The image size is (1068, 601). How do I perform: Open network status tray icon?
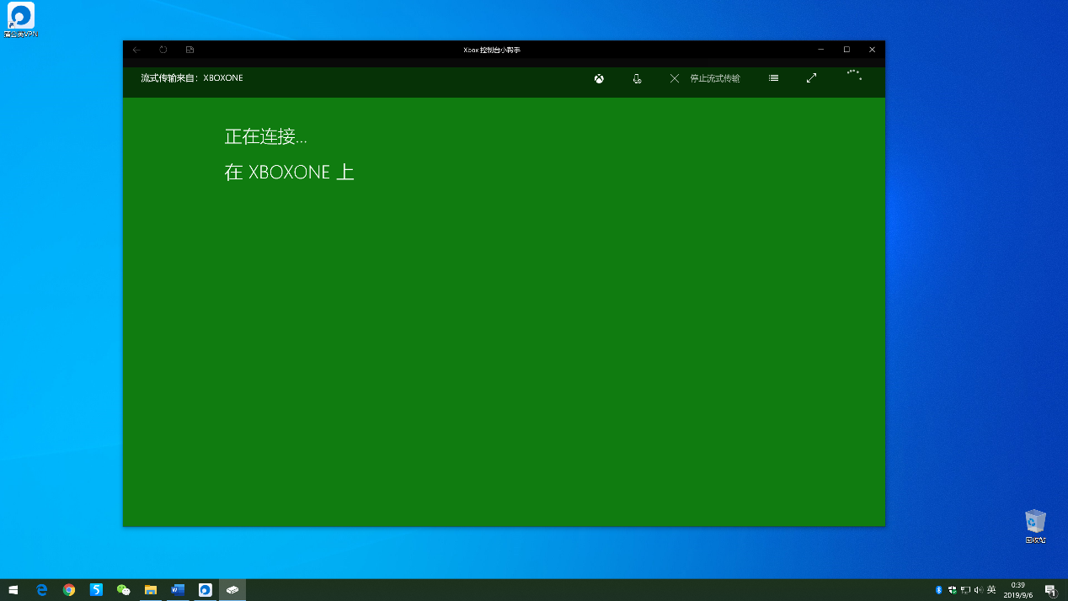[965, 590]
